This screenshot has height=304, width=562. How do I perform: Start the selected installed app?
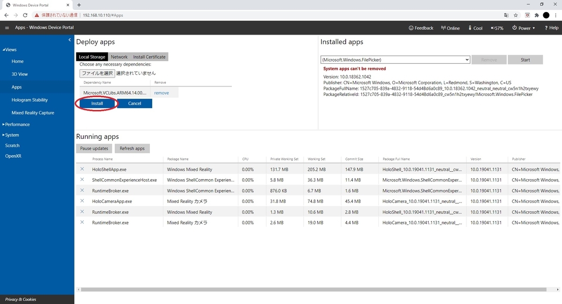525,59
